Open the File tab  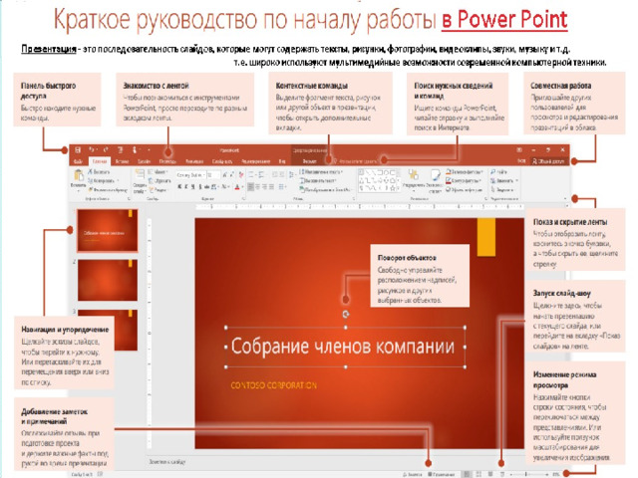[x=78, y=161]
